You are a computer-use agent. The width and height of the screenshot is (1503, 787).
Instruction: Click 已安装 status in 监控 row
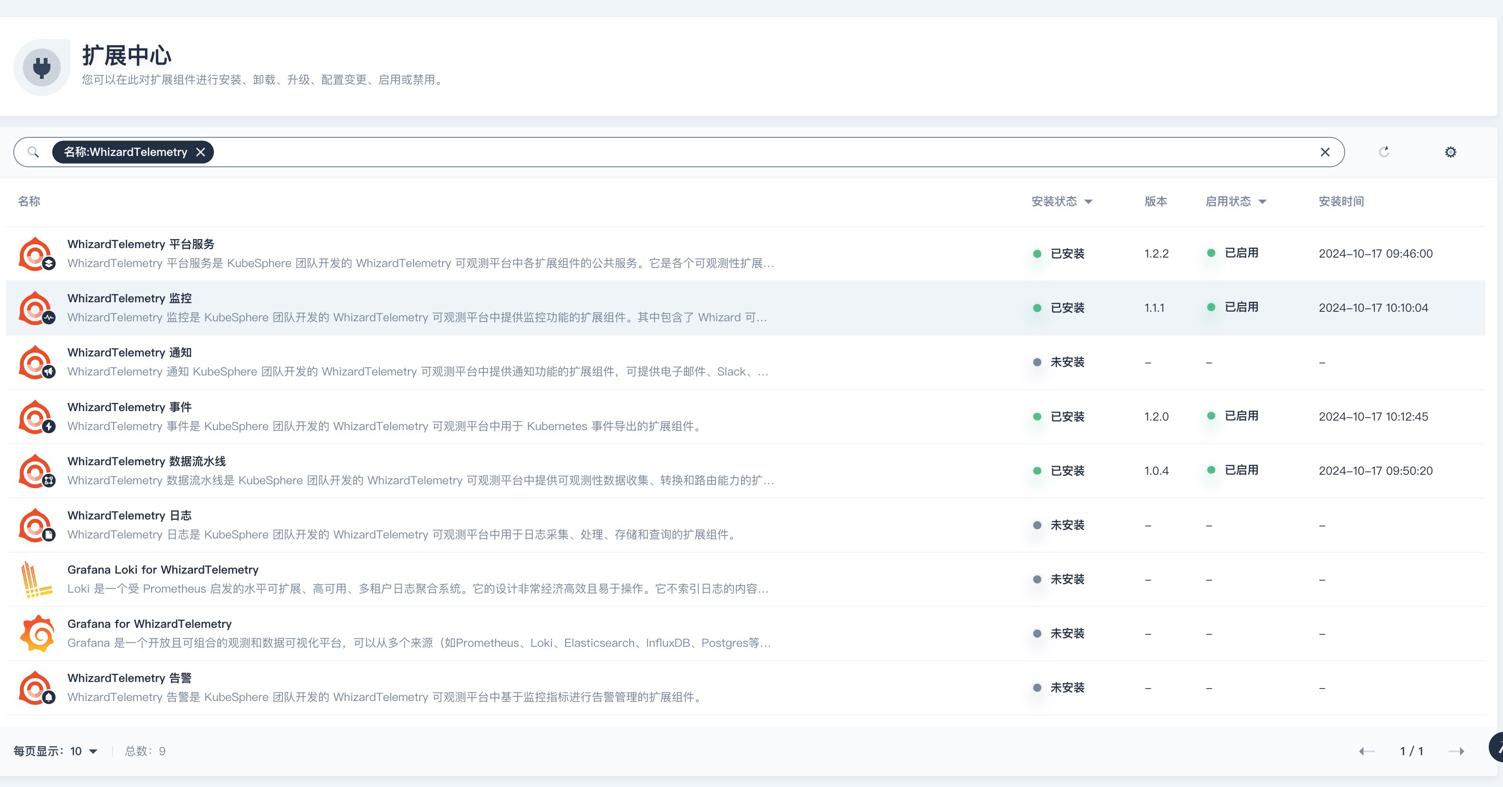(1059, 308)
